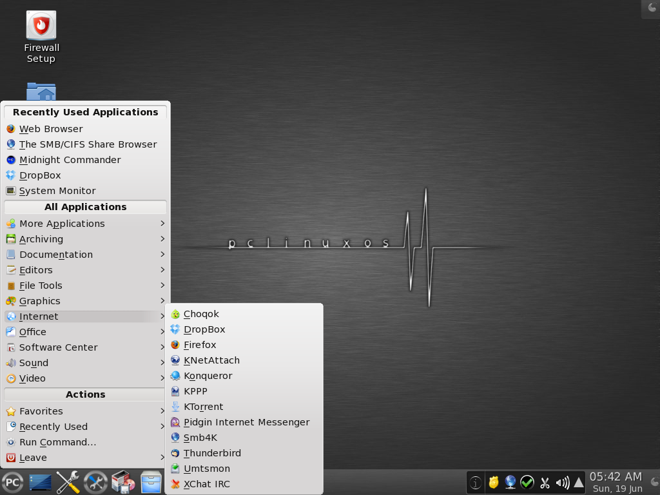The width and height of the screenshot is (660, 495).
Task: Open the crossed wrench and yellow screwdriver panel icon
Action: click(68, 482)
